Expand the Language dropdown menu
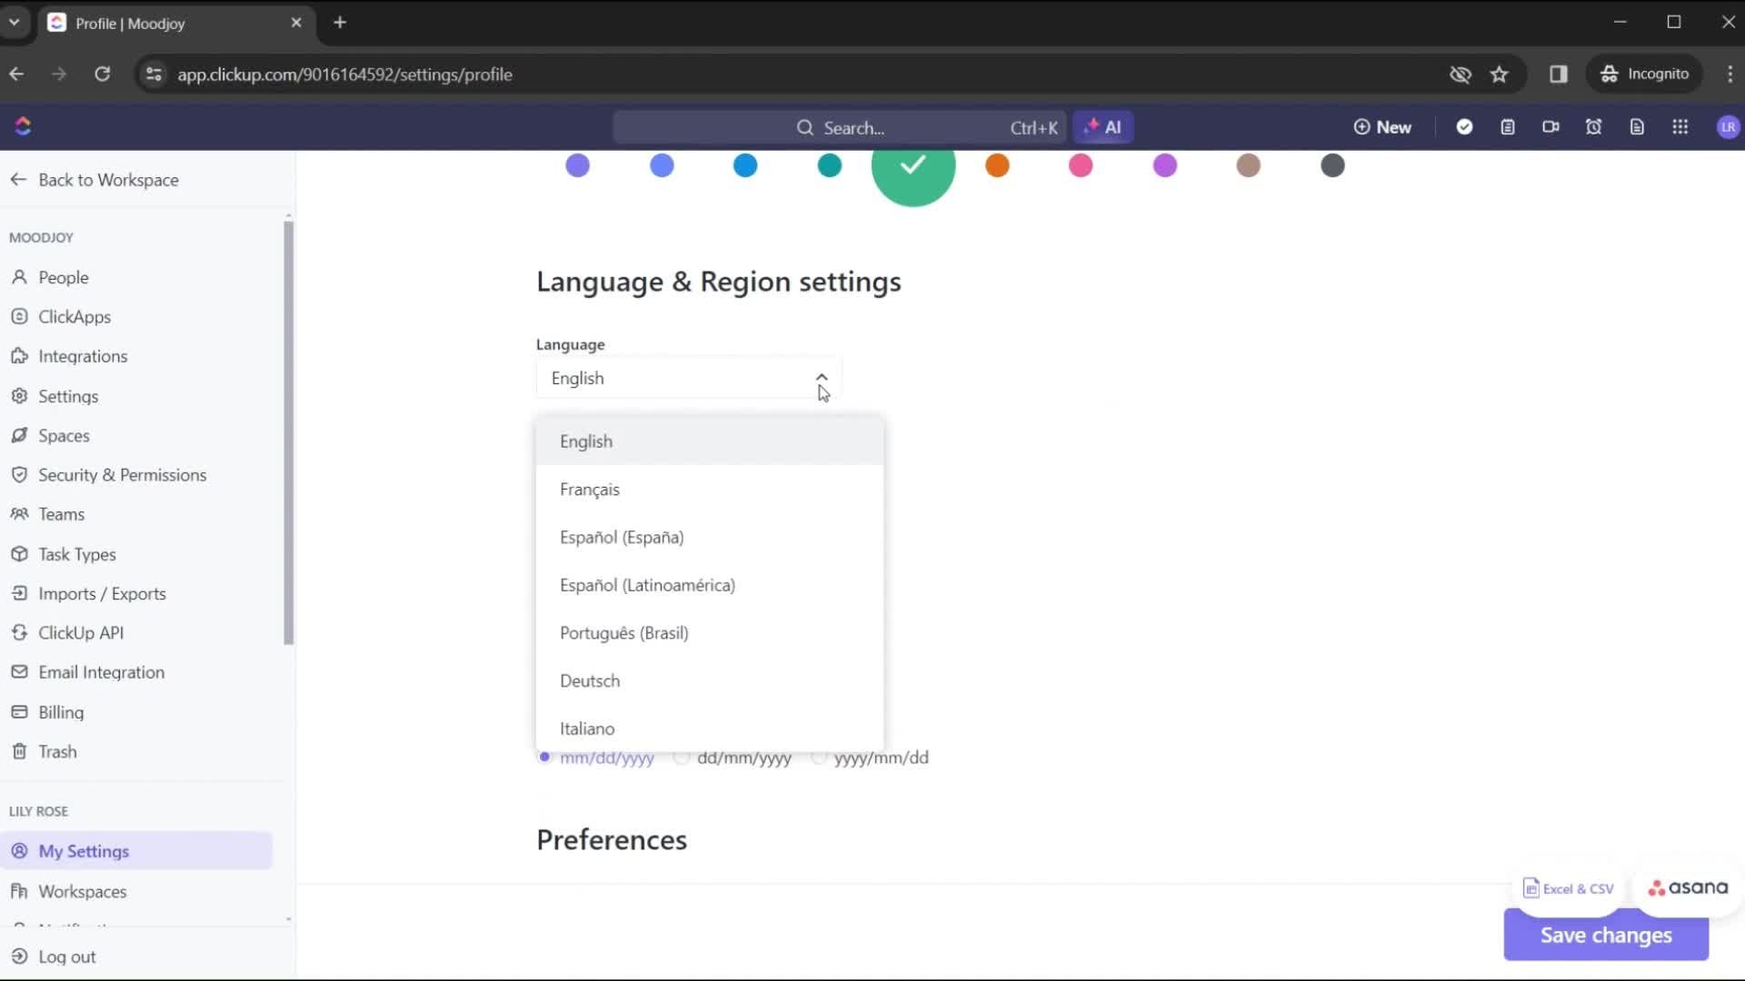The width and height of the screenshot is (1745, 981). 691,379
